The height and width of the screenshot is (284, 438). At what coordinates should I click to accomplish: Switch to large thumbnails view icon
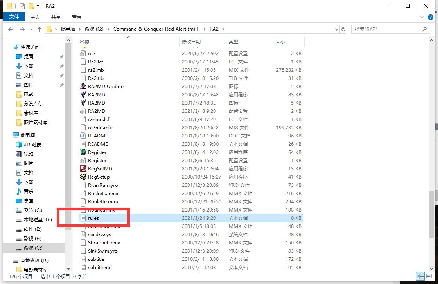point(429,276)
